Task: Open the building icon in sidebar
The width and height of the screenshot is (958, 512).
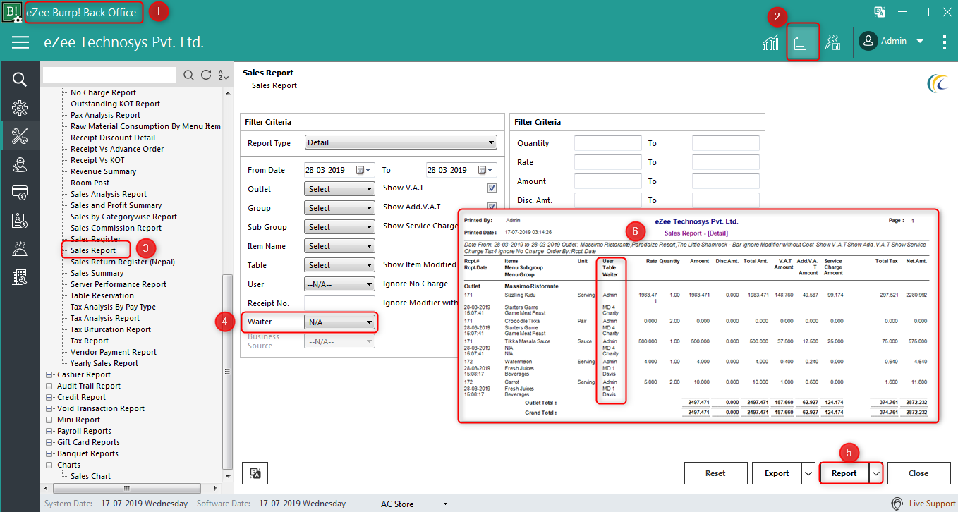Action: pos(20,276)
